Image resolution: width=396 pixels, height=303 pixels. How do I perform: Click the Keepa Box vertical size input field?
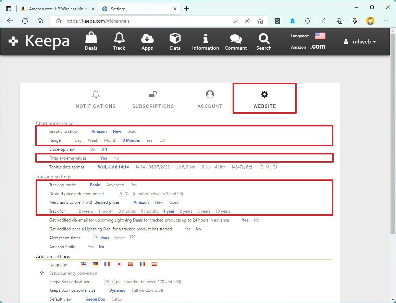coord(109,281)
